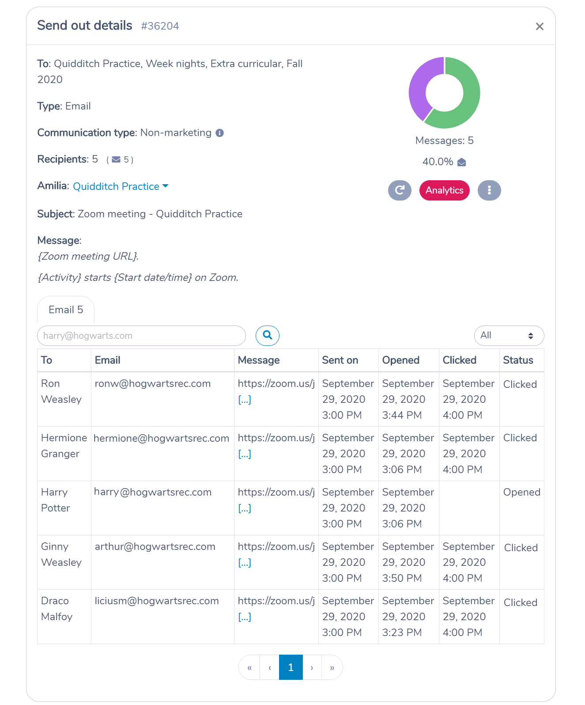This screenshot has height=705, width=585.
Task: Click the magnifier search button
Action: pyautogui.click(x=268, y=336)
